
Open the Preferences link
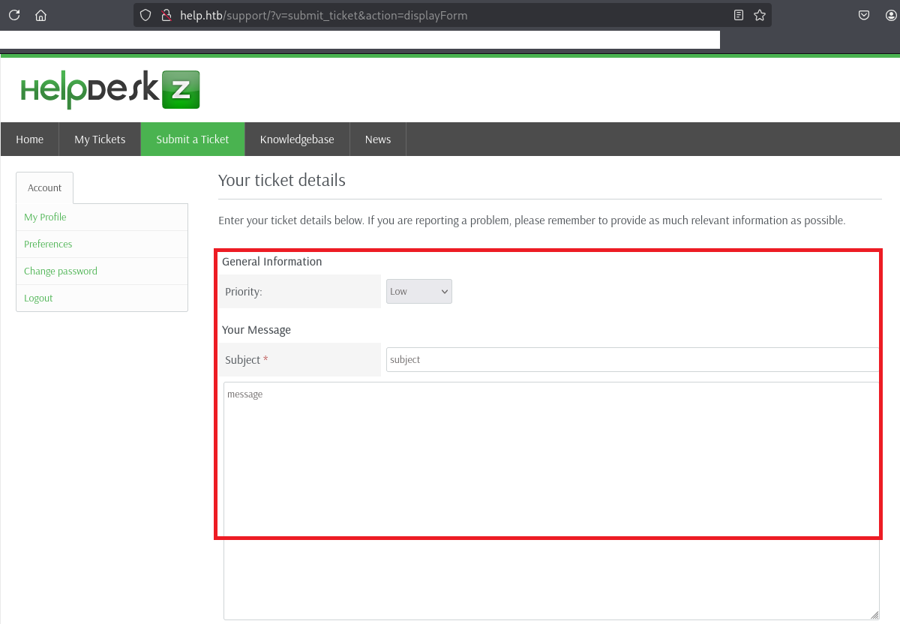(48, 244)
